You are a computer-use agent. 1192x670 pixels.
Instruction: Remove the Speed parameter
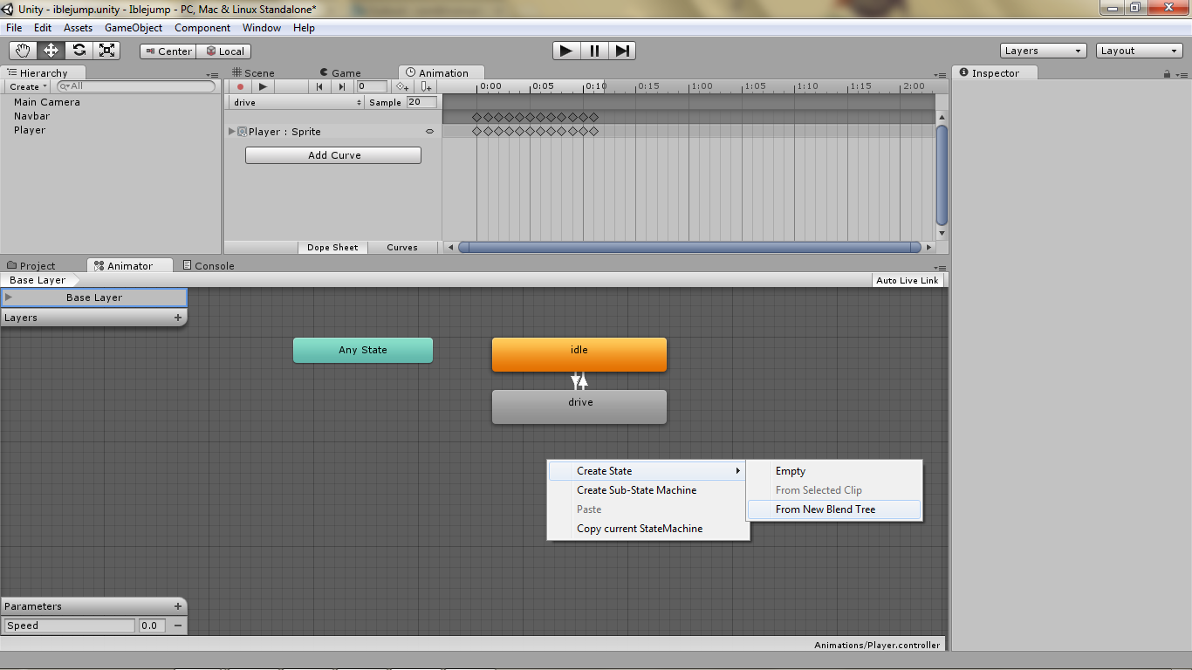tap(178, 626)
